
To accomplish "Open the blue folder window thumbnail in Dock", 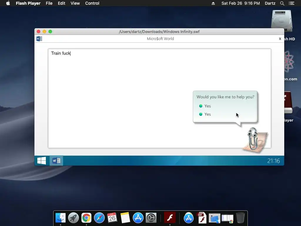I will point(214,218).
